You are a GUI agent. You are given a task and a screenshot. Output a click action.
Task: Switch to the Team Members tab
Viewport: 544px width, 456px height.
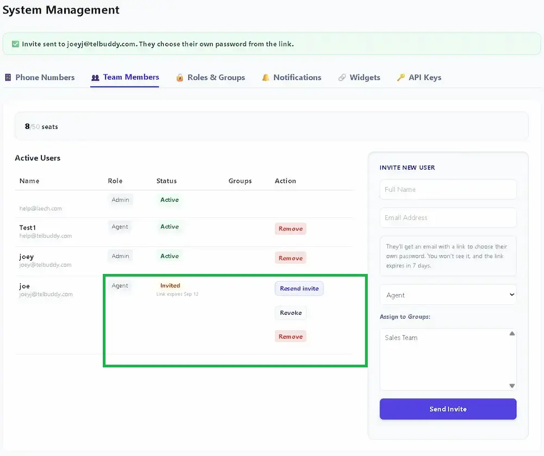(x=125, y=77)
